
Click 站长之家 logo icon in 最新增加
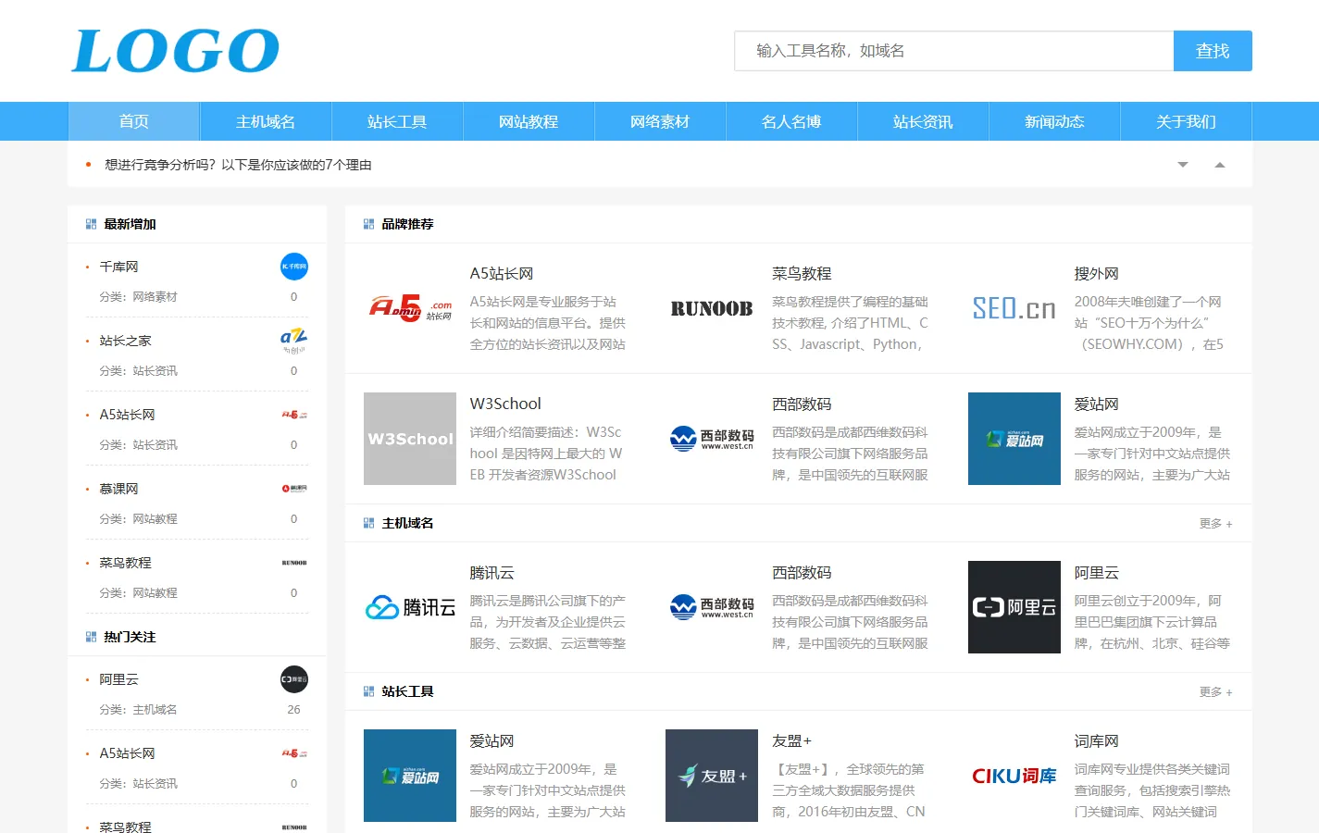coord(294,341)
